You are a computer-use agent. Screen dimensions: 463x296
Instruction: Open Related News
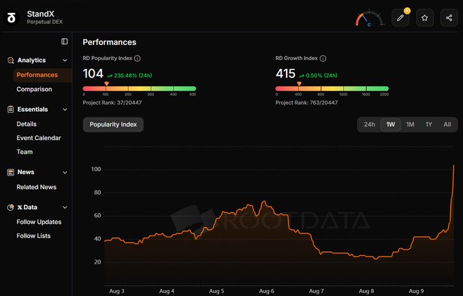point(36,187)
